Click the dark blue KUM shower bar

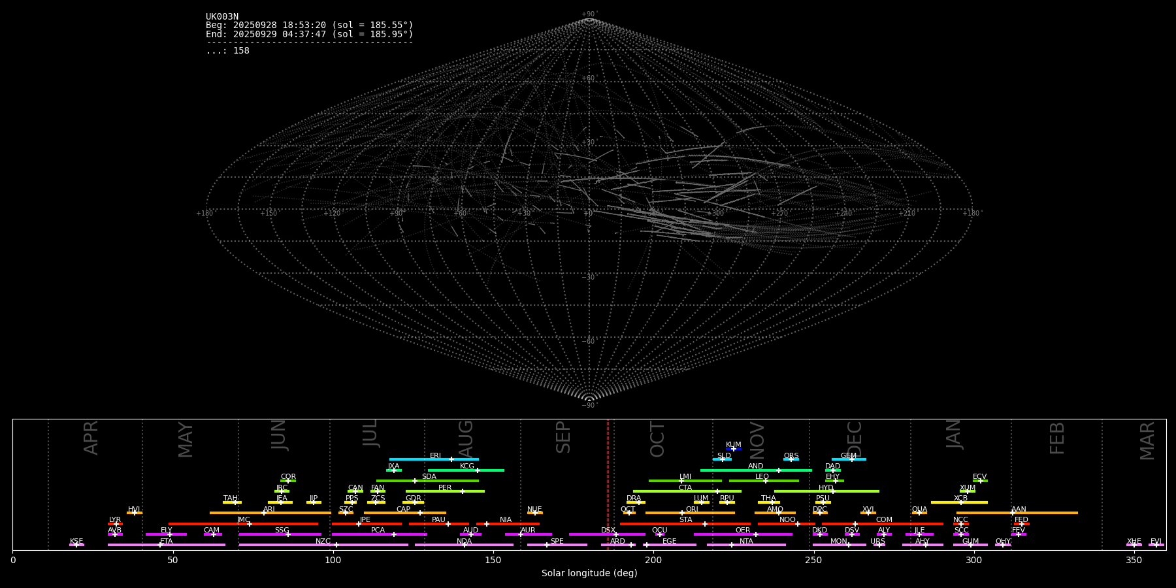pos(734,449)
